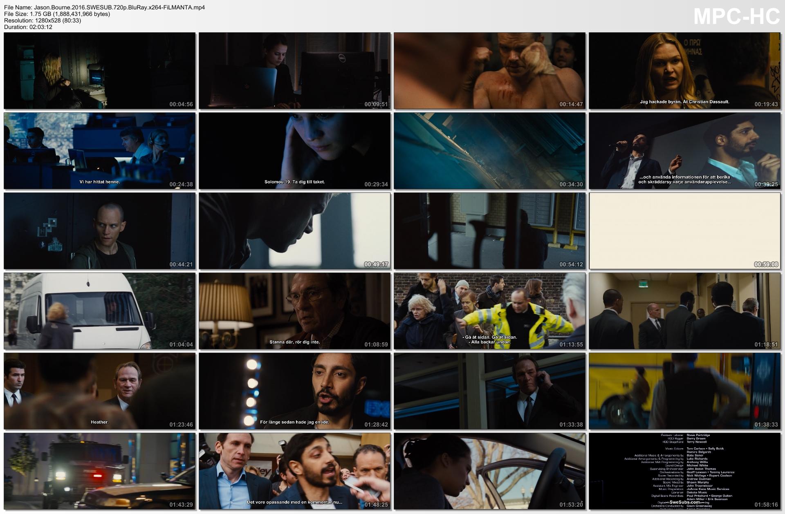Open the yellow blur frame at 01:38:33
The height and width of the screenshot is (514, 785).
685,391
